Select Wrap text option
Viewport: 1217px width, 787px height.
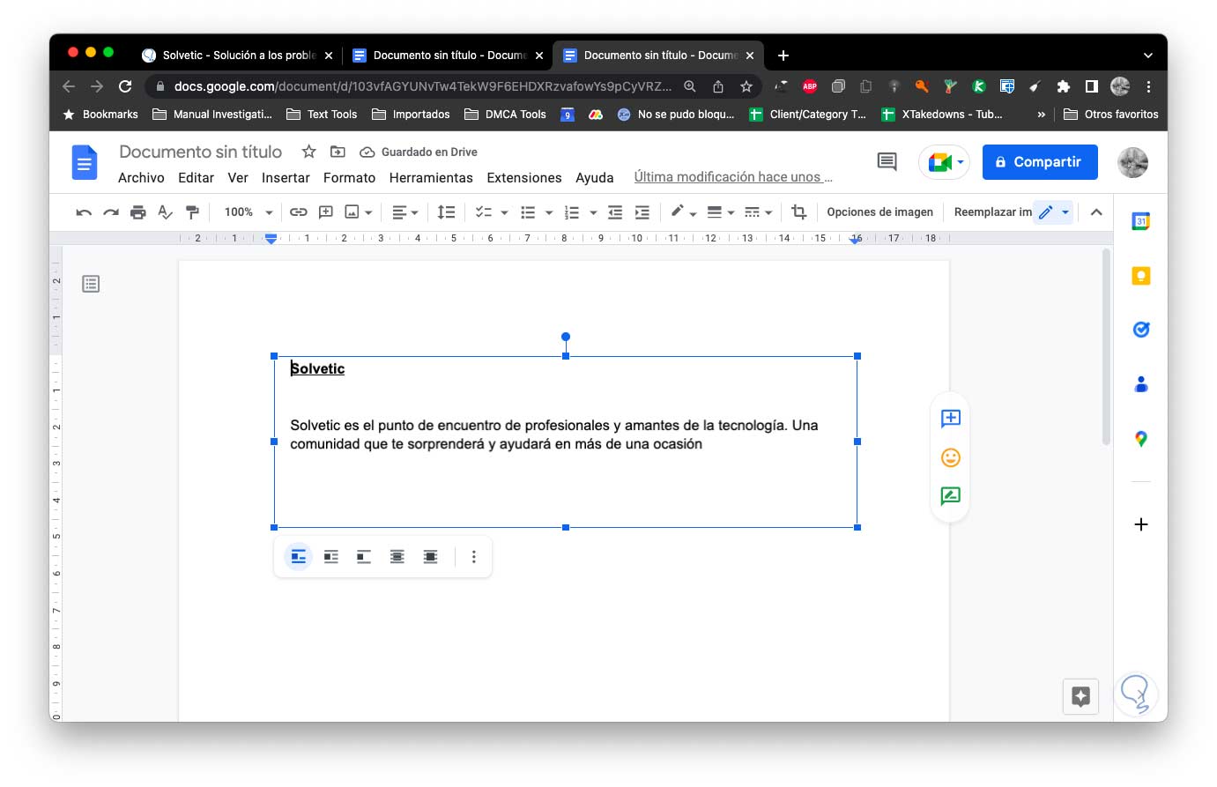click(x=331, y=557)
